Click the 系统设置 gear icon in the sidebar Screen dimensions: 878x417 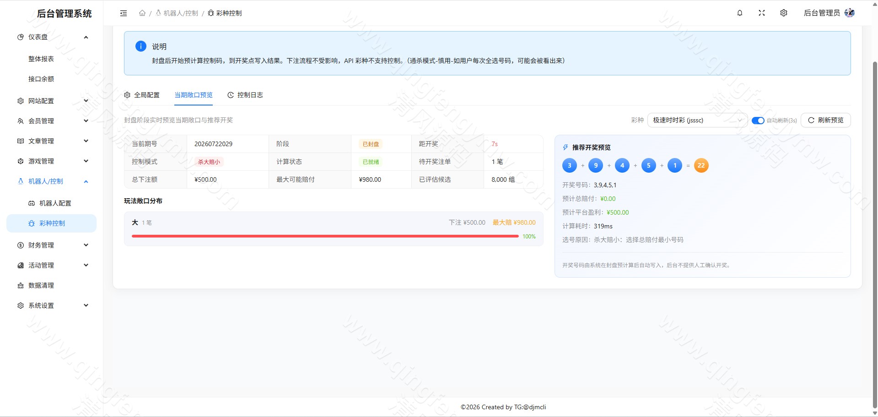[21, 306]
